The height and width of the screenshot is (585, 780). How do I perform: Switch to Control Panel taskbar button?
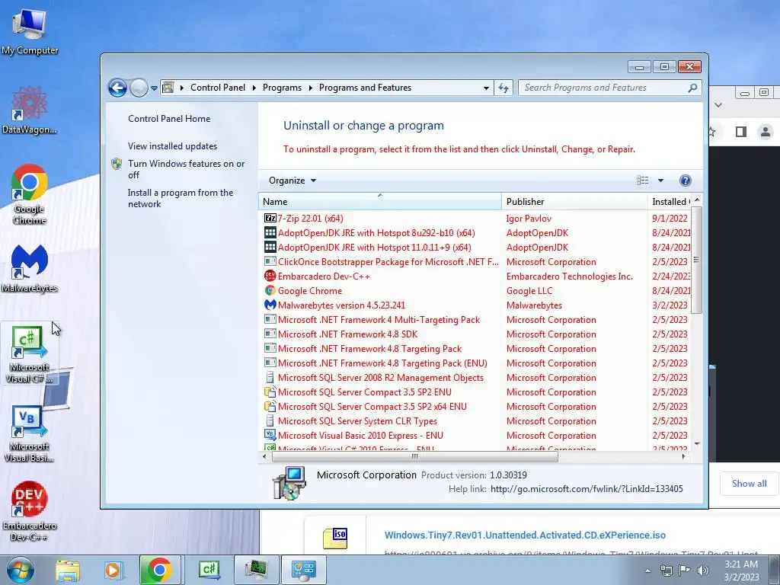(x=304, y=570)
